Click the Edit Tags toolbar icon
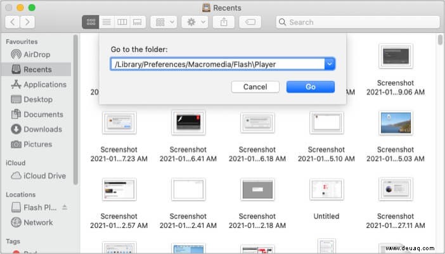 pos(250,22)
